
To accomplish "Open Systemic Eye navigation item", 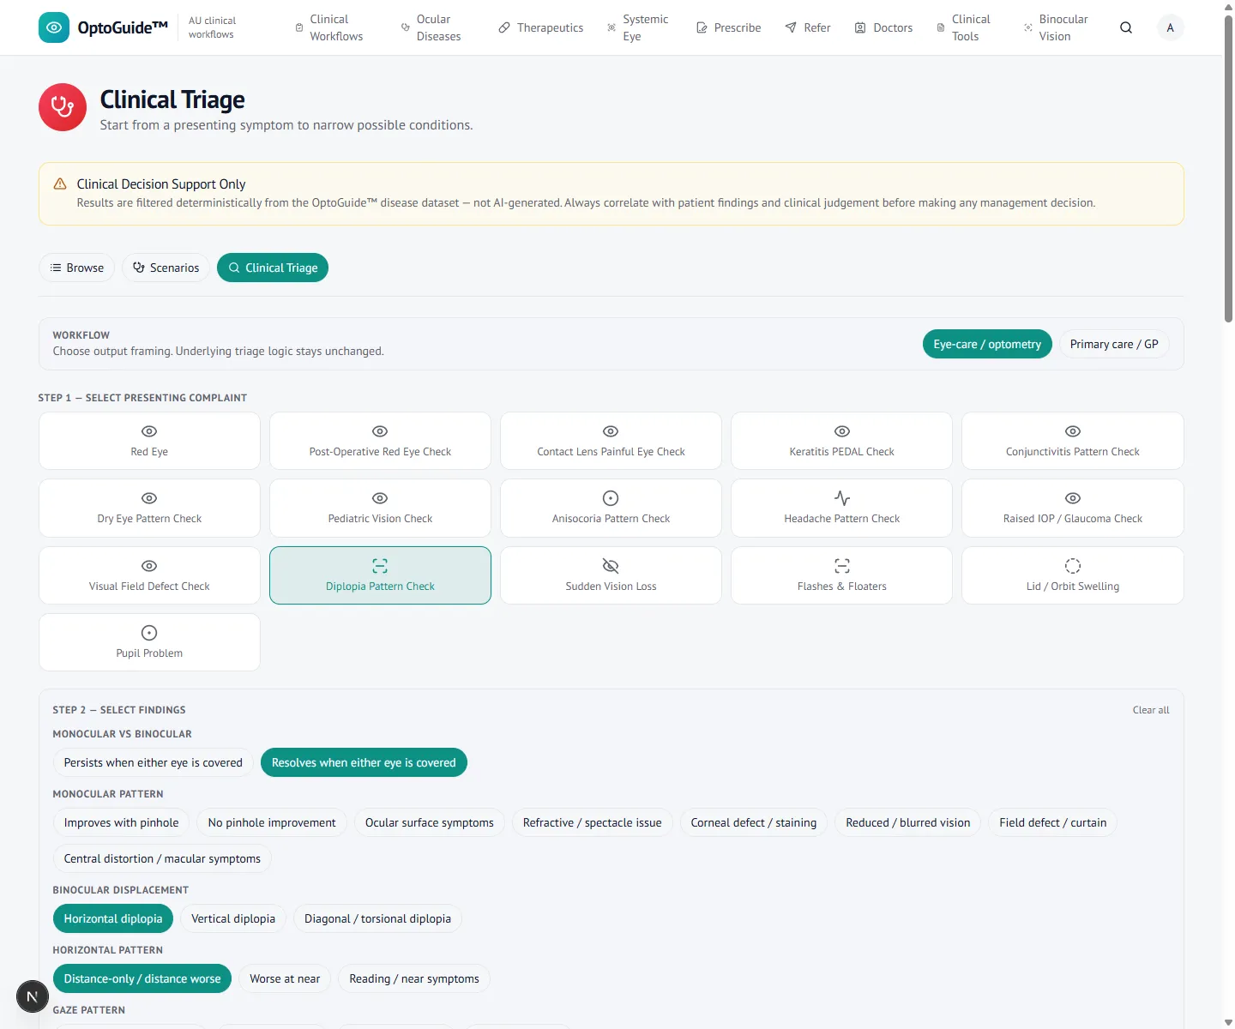I will pyautogui.click(x=638, y=27).
